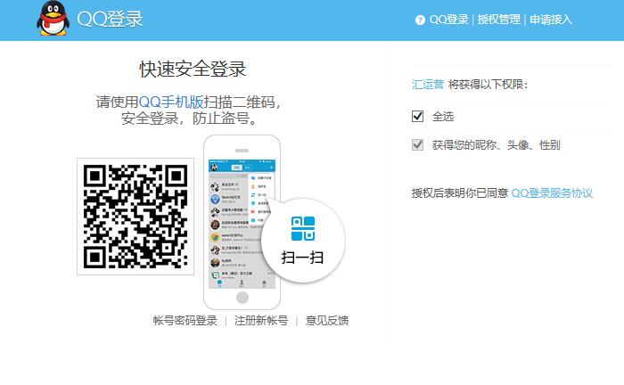Click the 快速安全登录 heading
This screenshot has height=385, width=624.
(x=193, y=70)
